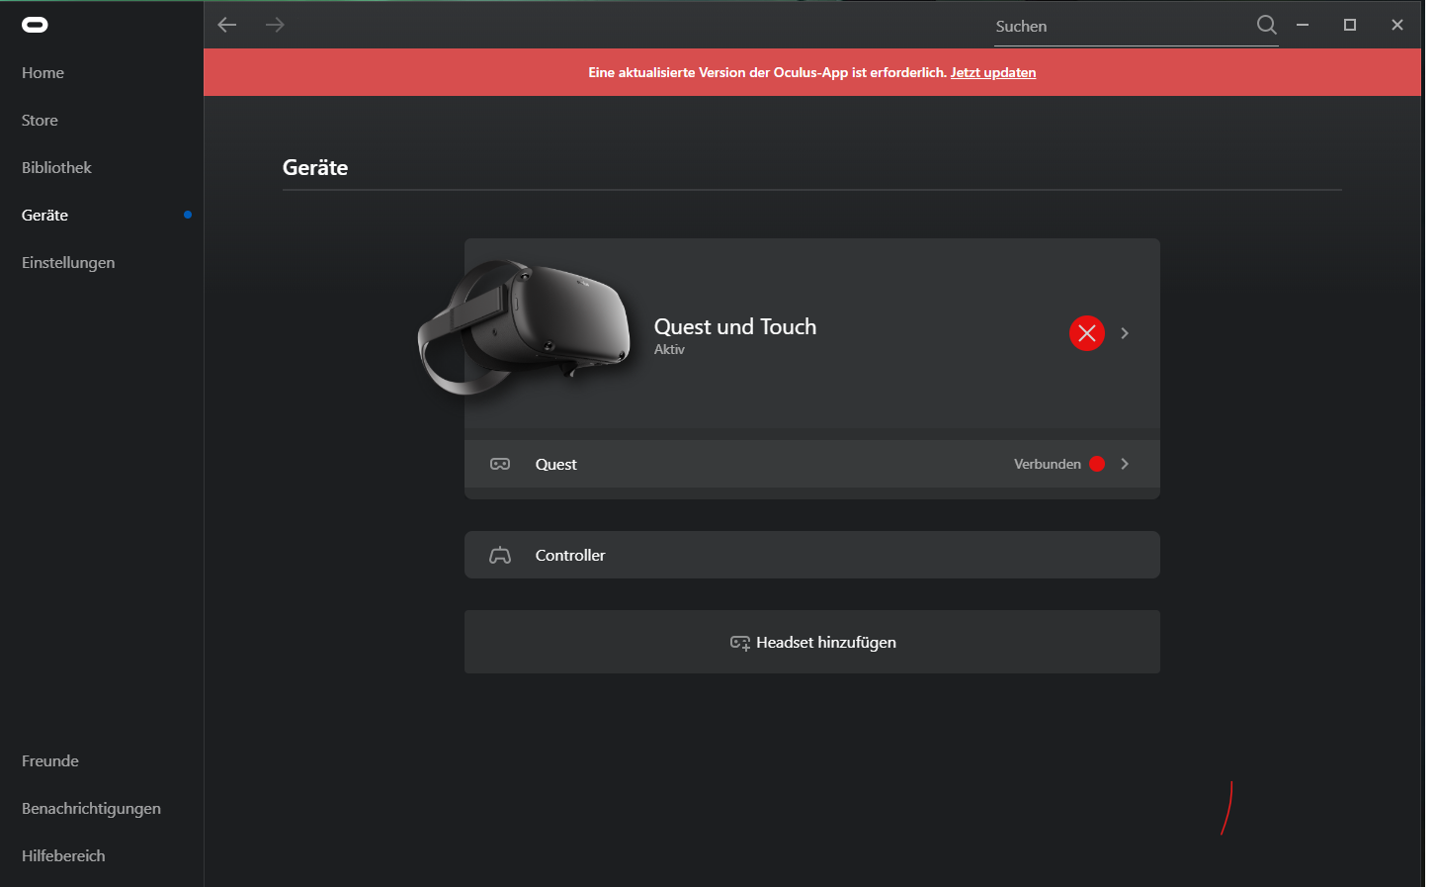Click the Headset hinzufügen button
Screen dimensions: 1437x887
pos(812,642)
